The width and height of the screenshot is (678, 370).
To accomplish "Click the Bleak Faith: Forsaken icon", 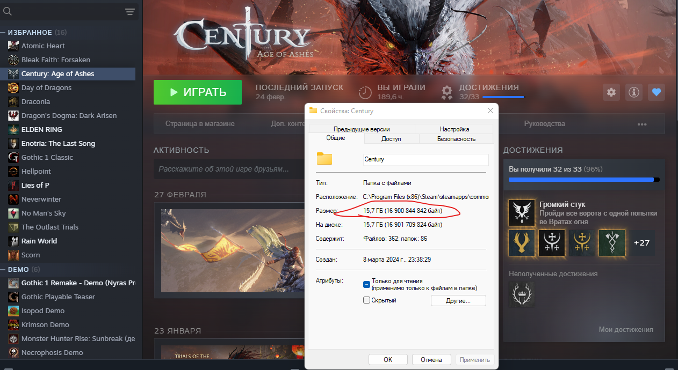I will coord(13,60).
